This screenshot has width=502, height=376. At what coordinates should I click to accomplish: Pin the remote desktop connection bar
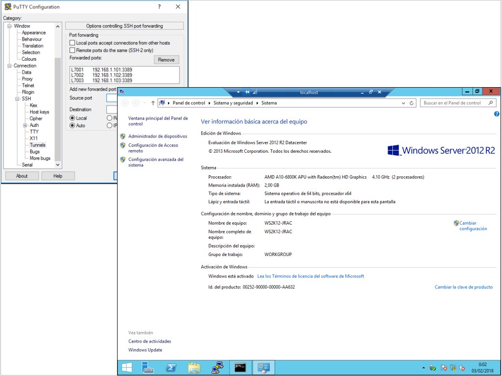[247, 92]
